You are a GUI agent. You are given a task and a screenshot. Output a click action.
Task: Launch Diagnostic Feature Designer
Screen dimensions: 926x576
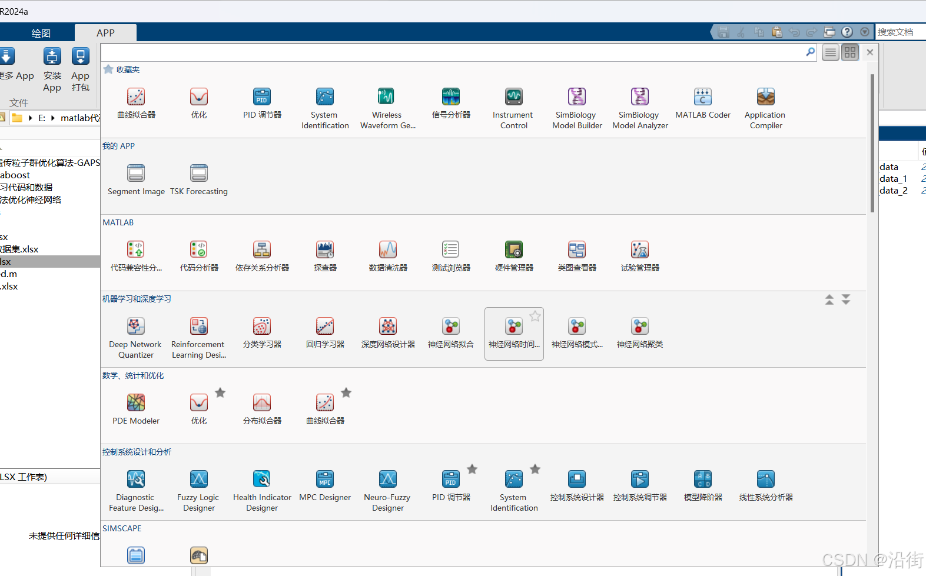pyautogui.click(x=136, y=491)
